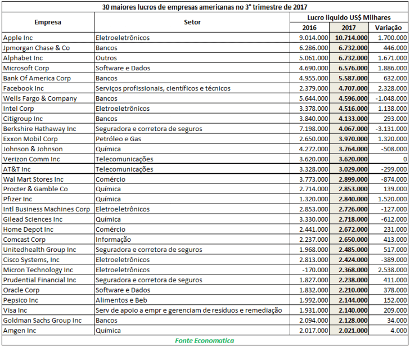410x347 pixels.
Task: Click Visa's sector cell about resíduos e remediação
Action: pyautogui.click(x=192, y=310)
